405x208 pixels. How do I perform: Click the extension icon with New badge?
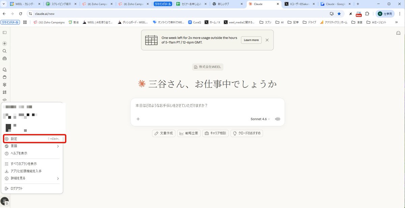[359, 14]
